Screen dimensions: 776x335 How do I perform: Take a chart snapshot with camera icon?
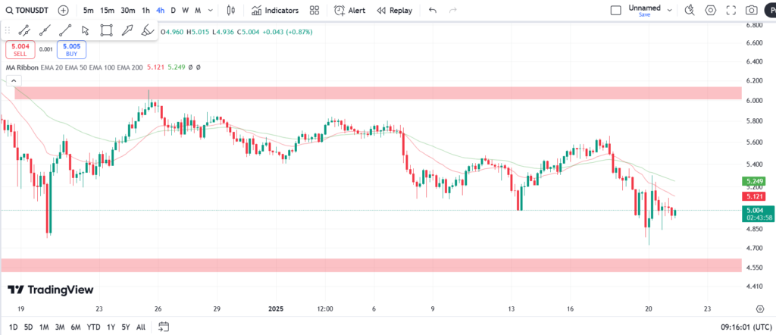(x=751, y=11)
